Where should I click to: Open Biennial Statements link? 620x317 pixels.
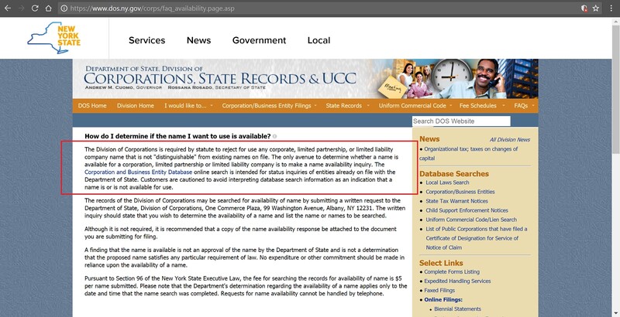[457, 309]
